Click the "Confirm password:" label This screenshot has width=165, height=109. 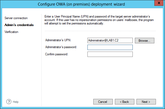click(57, 54)
